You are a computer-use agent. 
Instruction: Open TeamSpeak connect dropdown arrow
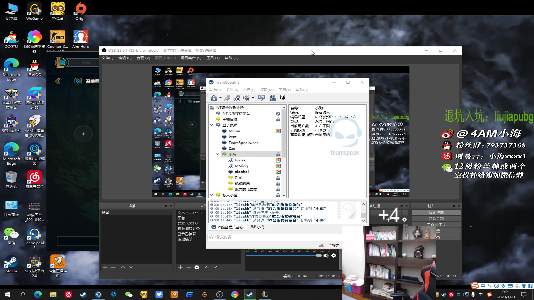pos(220,98)
